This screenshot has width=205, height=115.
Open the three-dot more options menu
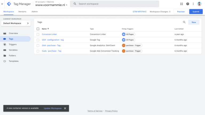coord(193,4)
